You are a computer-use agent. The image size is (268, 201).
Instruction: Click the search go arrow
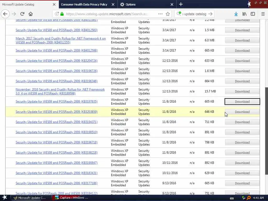click(x=211, y=14)
